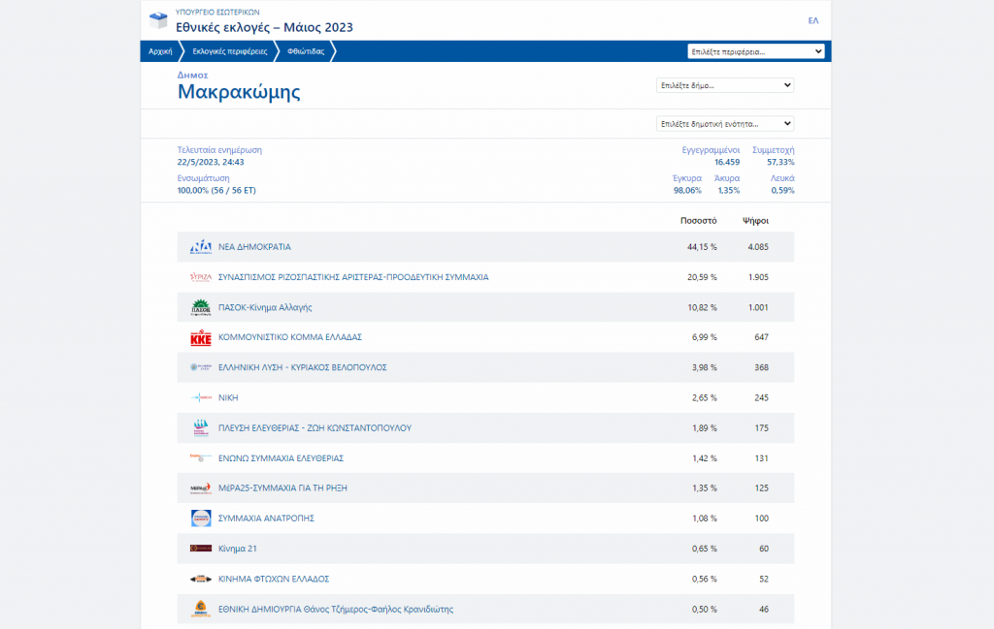Click the ΚΙΝΗΜΑ ΦΤΩΧΩΝ ΕΛΛΑΔΟΣ logo
Image resolution: width=994 pixels, height=629 pixels.
pyautogui.click(x=201, y=579)
